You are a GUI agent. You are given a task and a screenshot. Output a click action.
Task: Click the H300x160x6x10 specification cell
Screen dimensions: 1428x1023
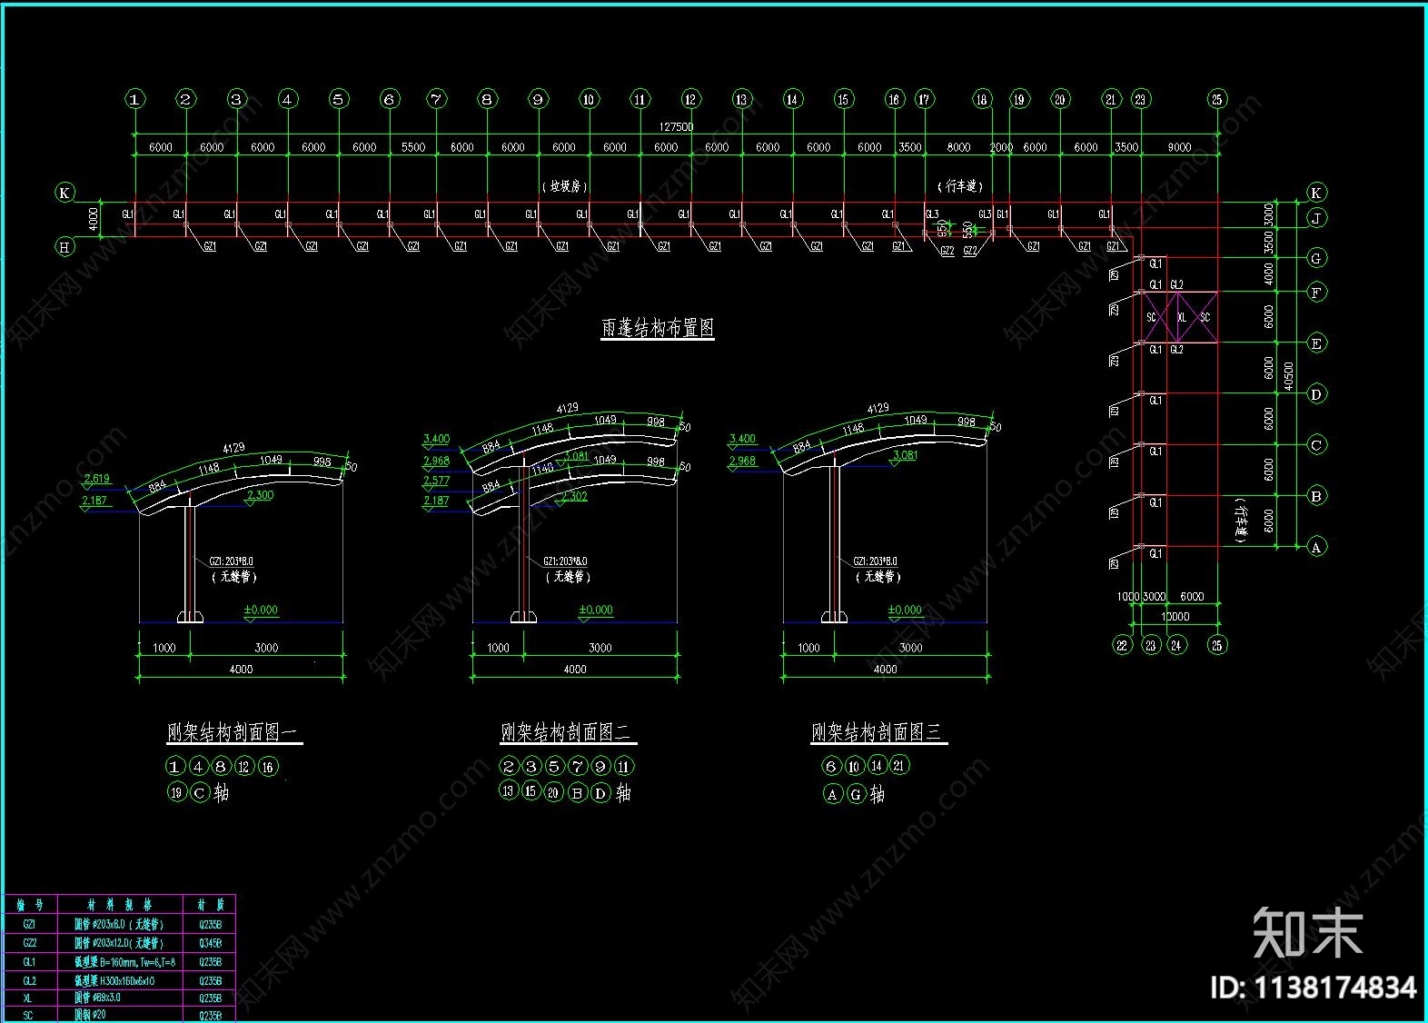[x=115, y=981]
